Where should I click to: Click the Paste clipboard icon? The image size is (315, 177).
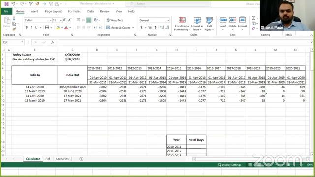7,21
